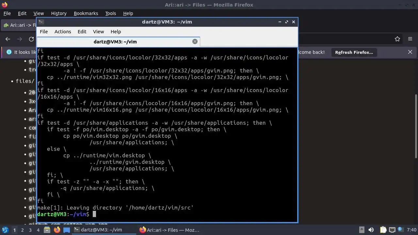Select the dartz@VM3: ~/vim terminal tab

(118, 41)
